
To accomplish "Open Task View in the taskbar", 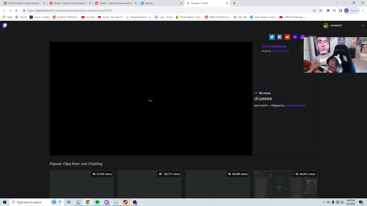I will click(x=69, y=202).
